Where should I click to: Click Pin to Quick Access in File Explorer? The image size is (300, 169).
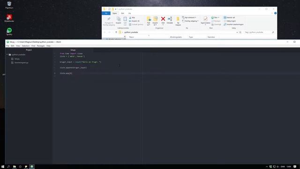tap(109, 21)
